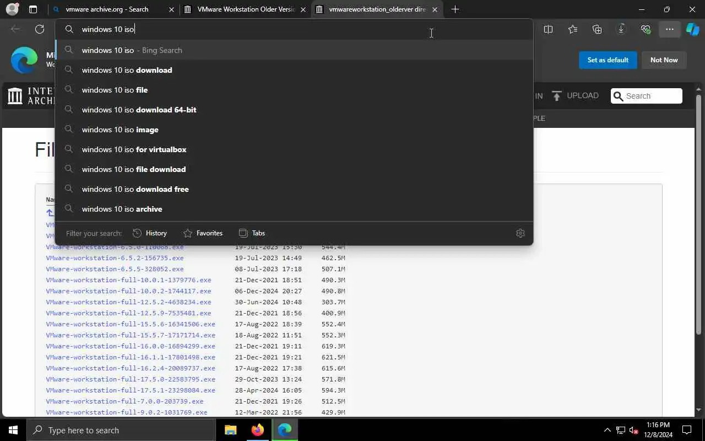The height and width of the screenshot is (441, 705).
Task: Download VMware-workstation-full-10.0.2-1744117.exe
Action: (x=128, y=291)
